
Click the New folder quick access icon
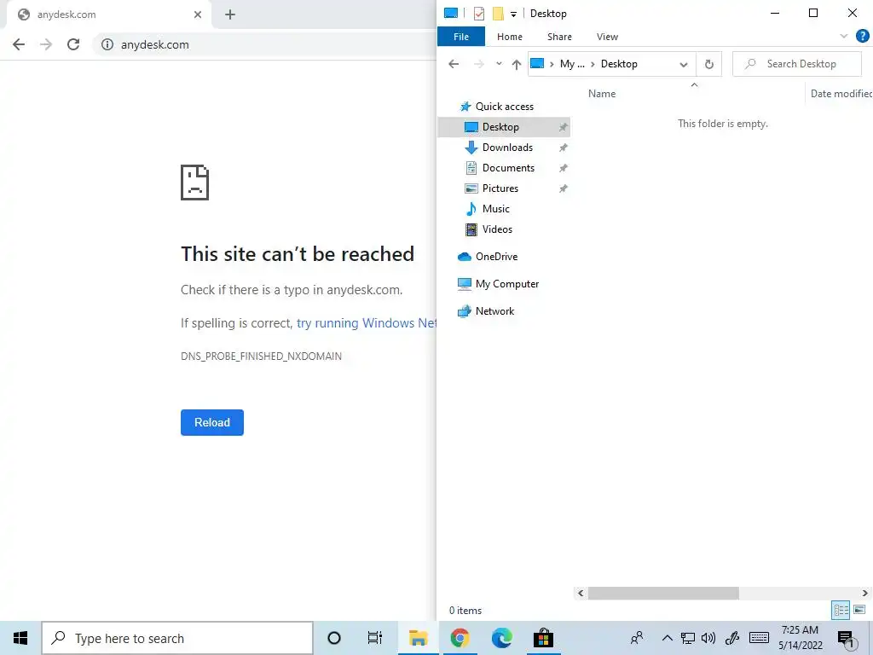point(498,14)
